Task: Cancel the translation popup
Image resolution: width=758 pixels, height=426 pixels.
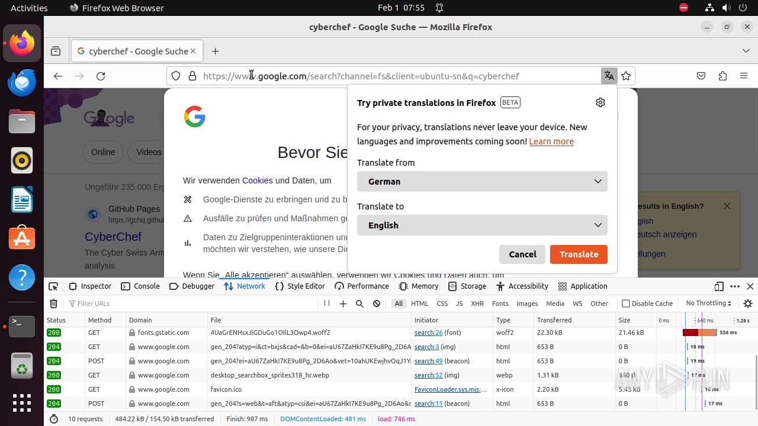Action: coord(522,254)
